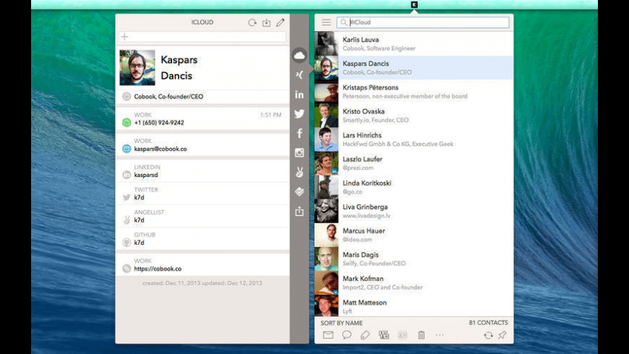The height and width of the screenshot is (354, 629).
Task: Select contact Karlis Lauva
Action: (x=414, y=43)
